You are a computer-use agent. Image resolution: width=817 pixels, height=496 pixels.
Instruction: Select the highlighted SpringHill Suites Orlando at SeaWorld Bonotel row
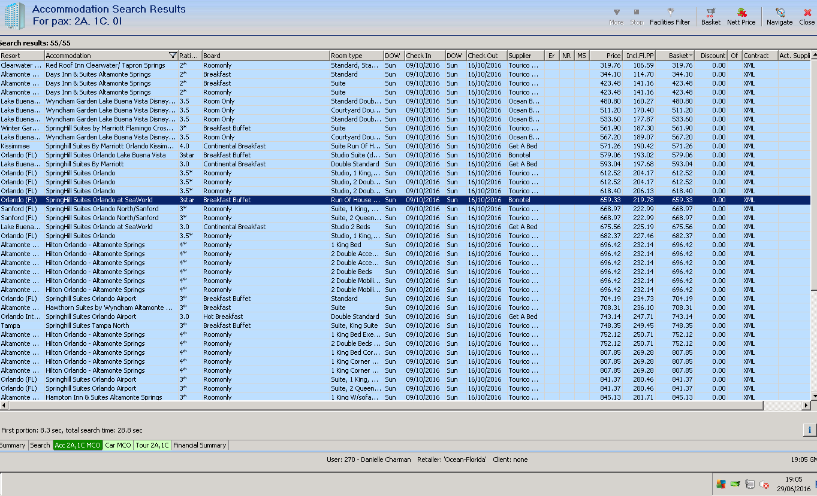coord(405,200)
